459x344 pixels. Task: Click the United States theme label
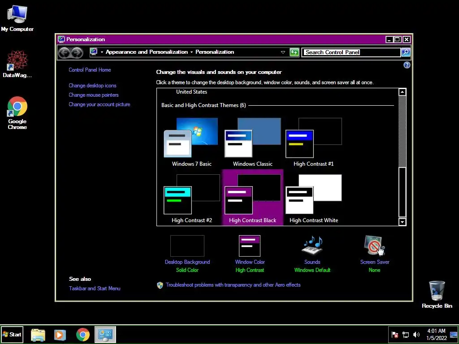pyautogui.click(x=191, y=91)
